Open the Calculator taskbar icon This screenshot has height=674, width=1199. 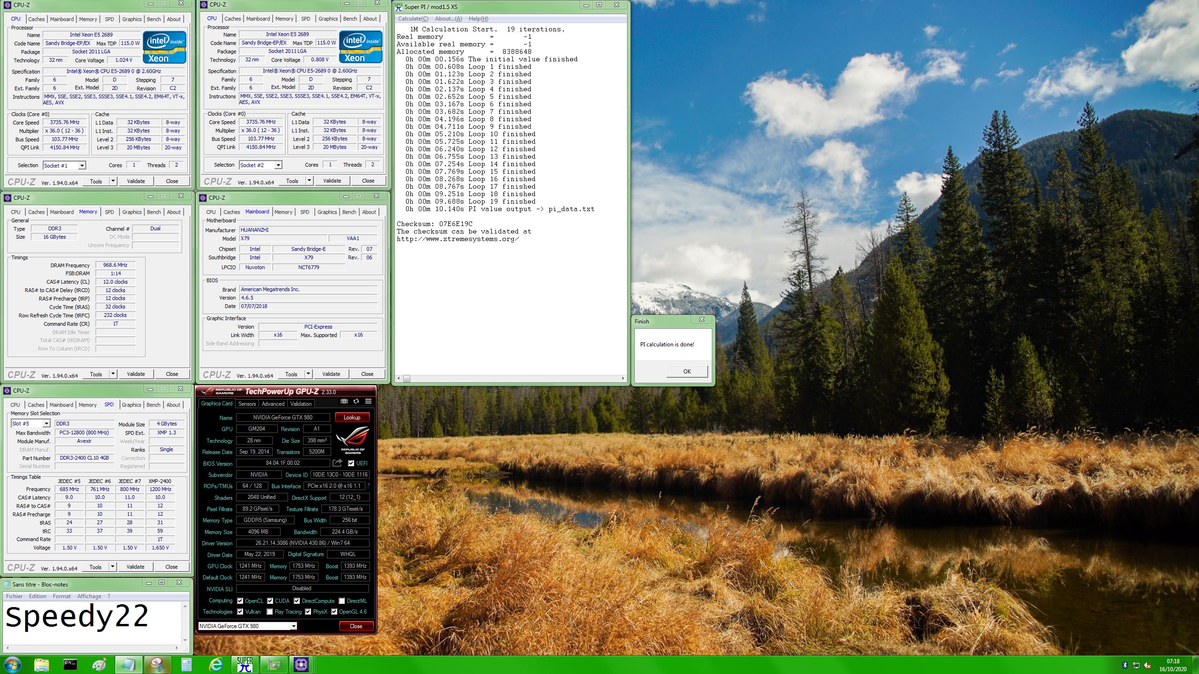pos(186,665)
